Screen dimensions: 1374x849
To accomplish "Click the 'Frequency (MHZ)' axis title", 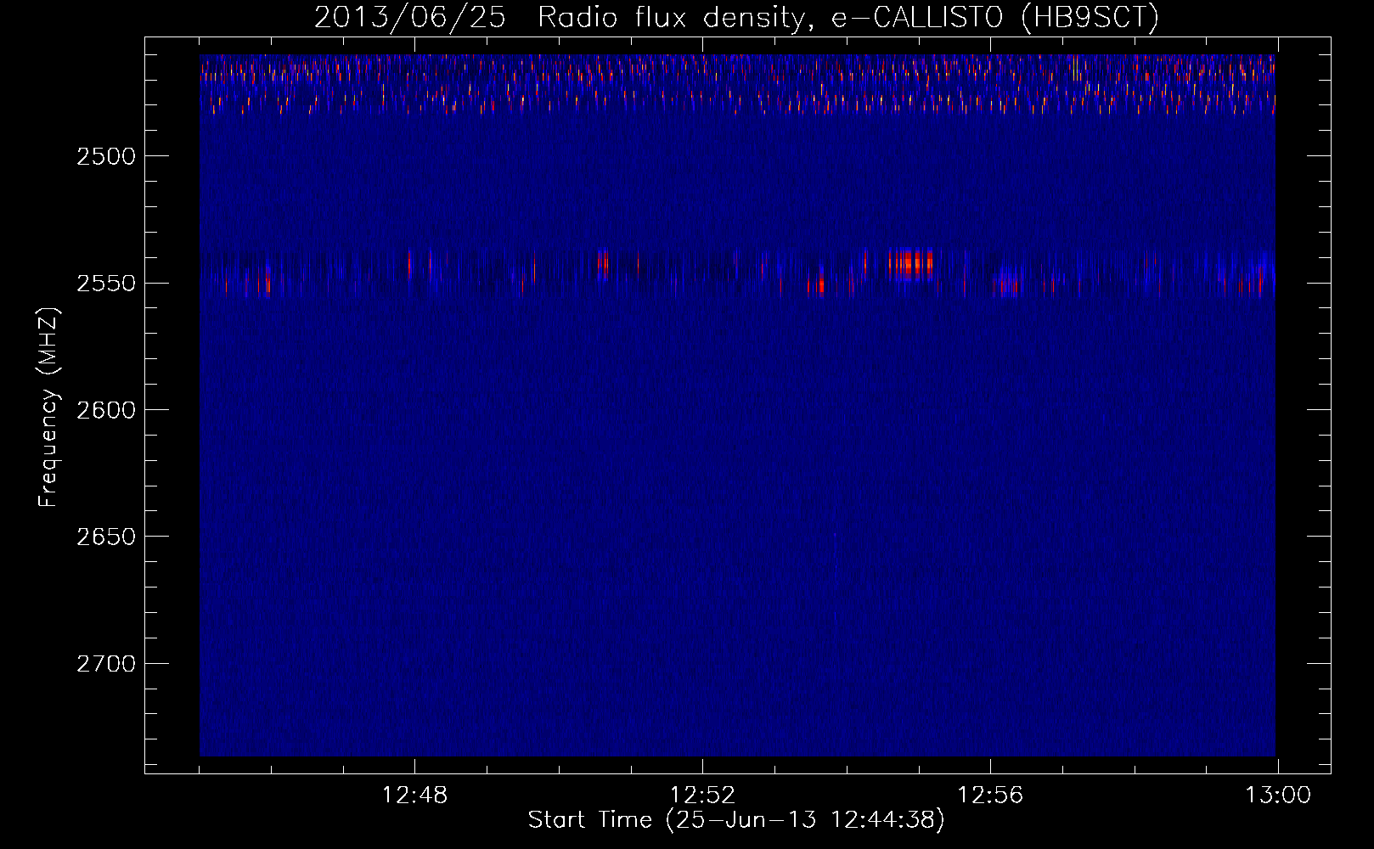I will click(48, 408).
